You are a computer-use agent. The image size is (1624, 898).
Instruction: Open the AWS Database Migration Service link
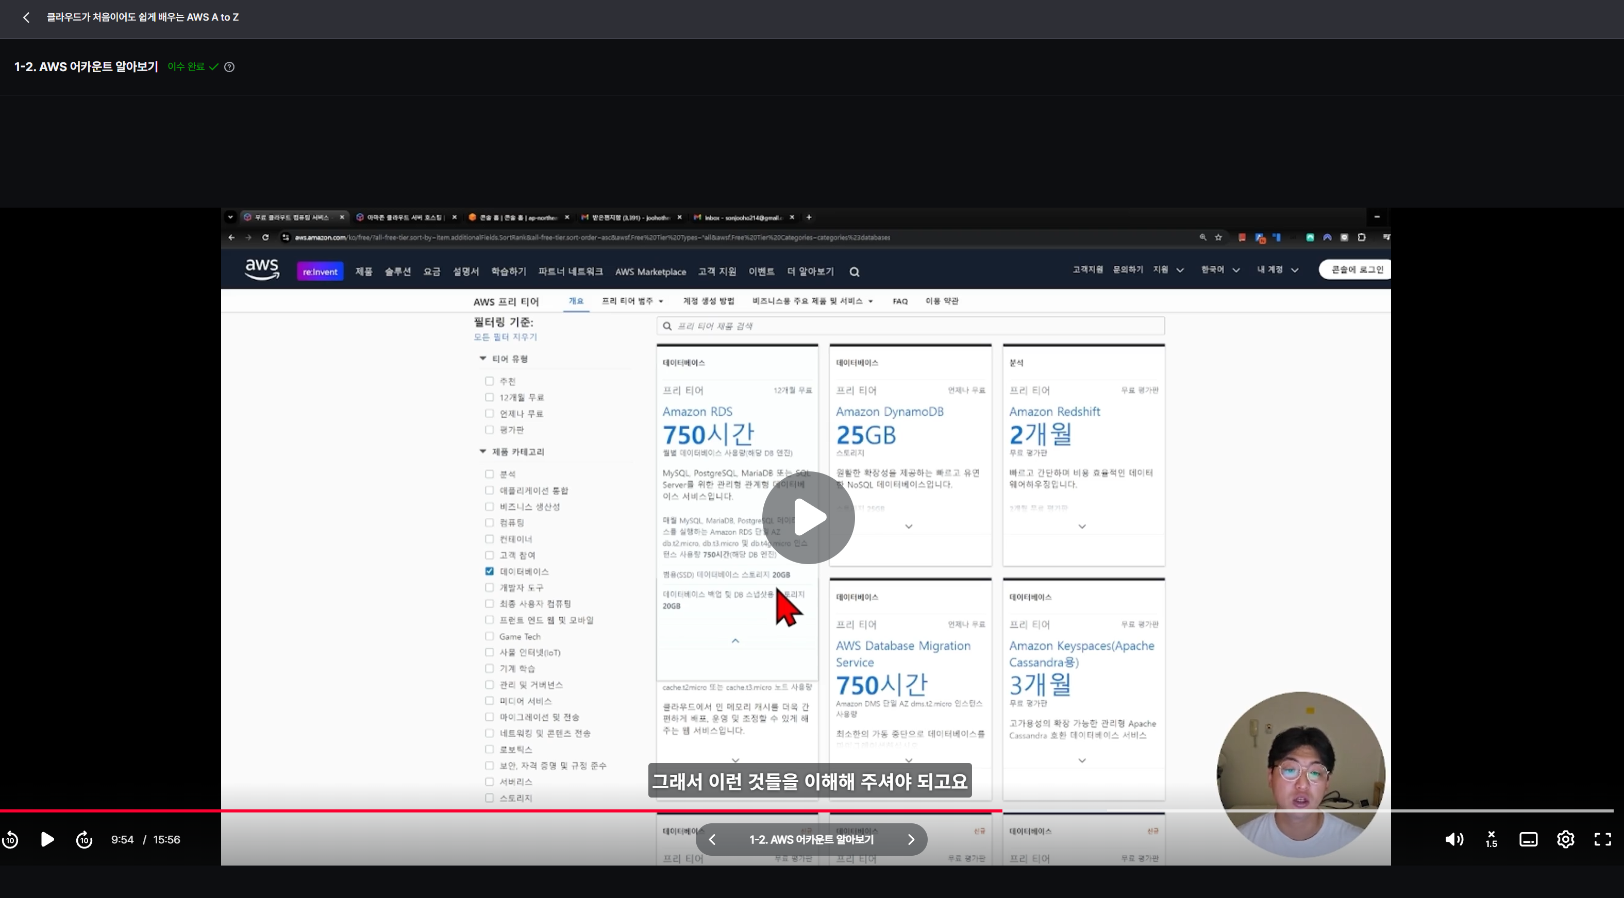(x=903, y=654)
